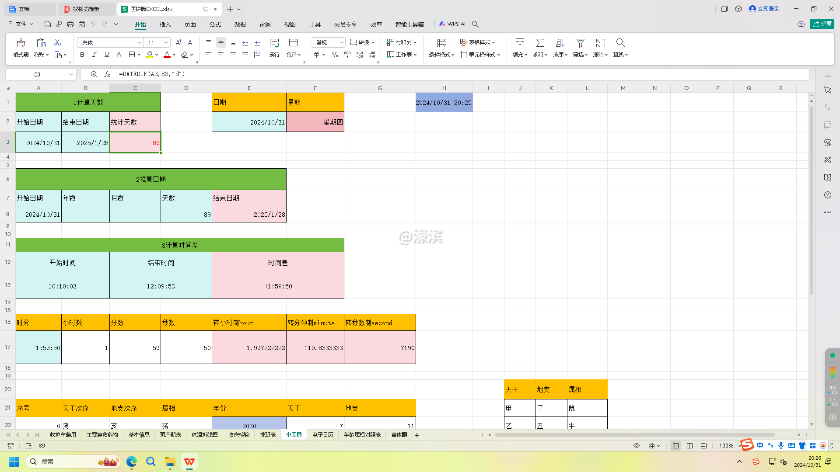
Task: Click the Freeze panes (冻结) icon
Action: 600,43
